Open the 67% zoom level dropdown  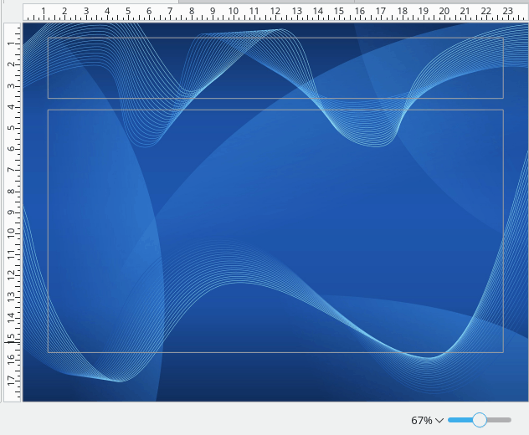(427, 420)
